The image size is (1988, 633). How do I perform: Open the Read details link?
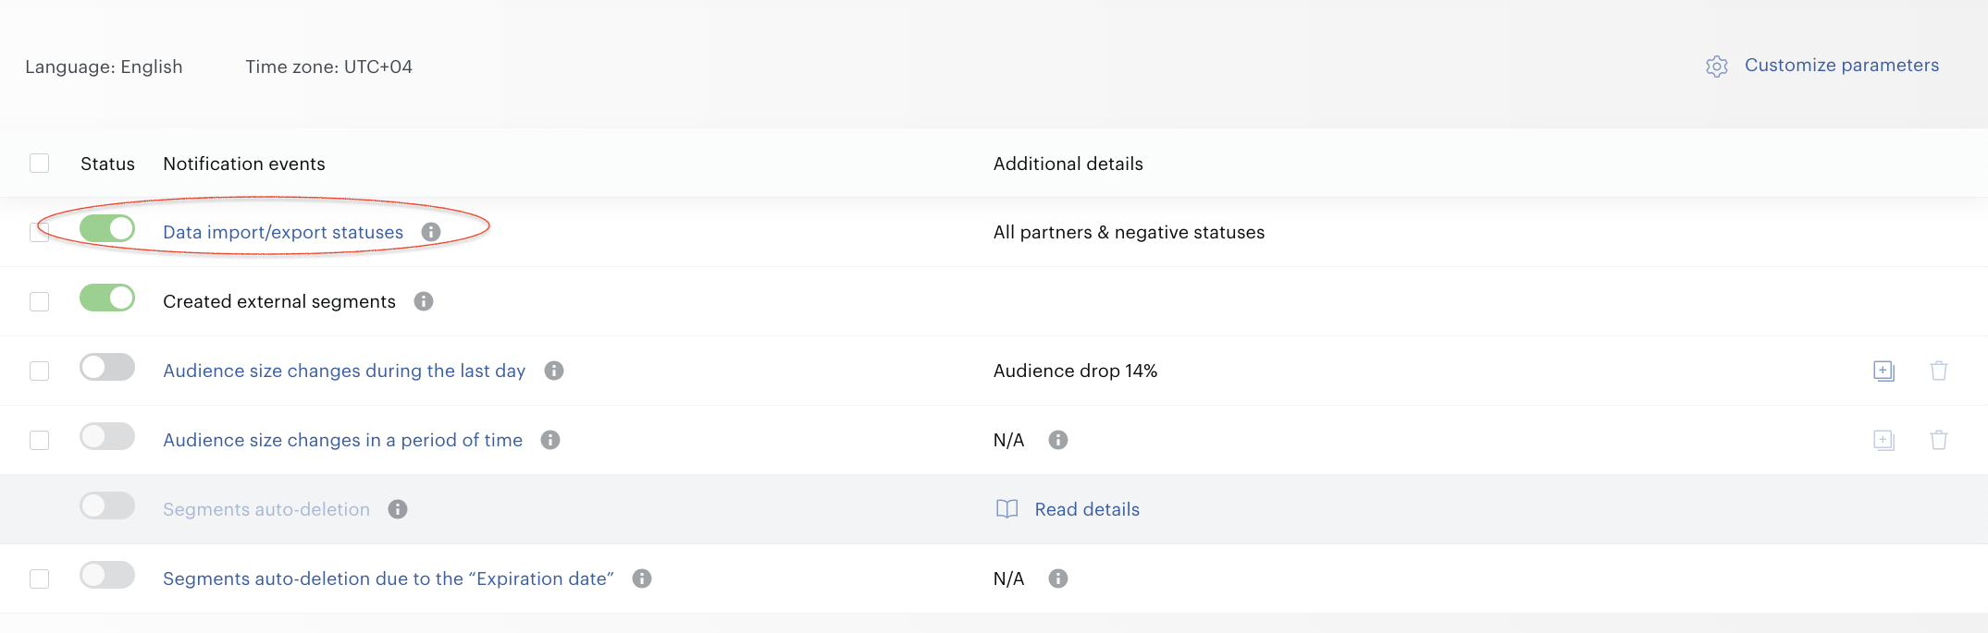click(1087, 509)
